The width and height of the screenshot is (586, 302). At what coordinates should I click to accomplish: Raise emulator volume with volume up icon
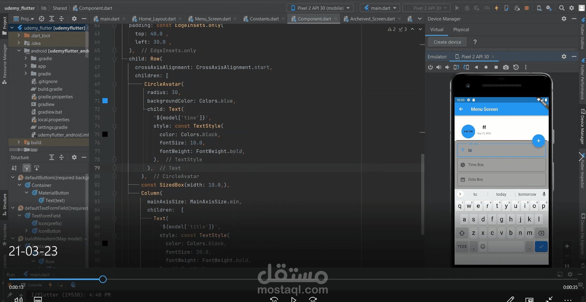(x=439, y=67)
